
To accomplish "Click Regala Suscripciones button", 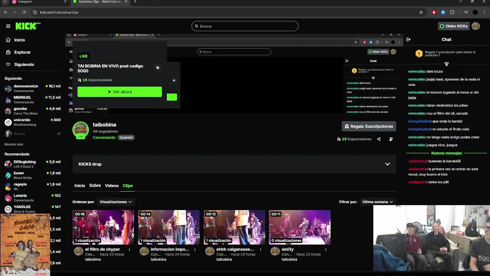I will [369, 127].
